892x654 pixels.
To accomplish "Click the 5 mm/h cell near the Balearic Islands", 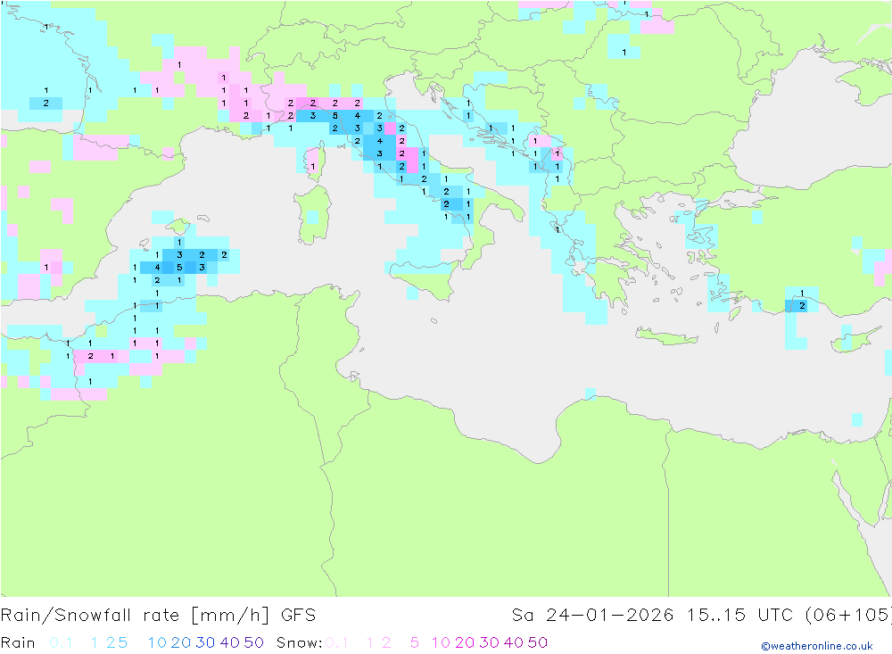I will (179, 267).
